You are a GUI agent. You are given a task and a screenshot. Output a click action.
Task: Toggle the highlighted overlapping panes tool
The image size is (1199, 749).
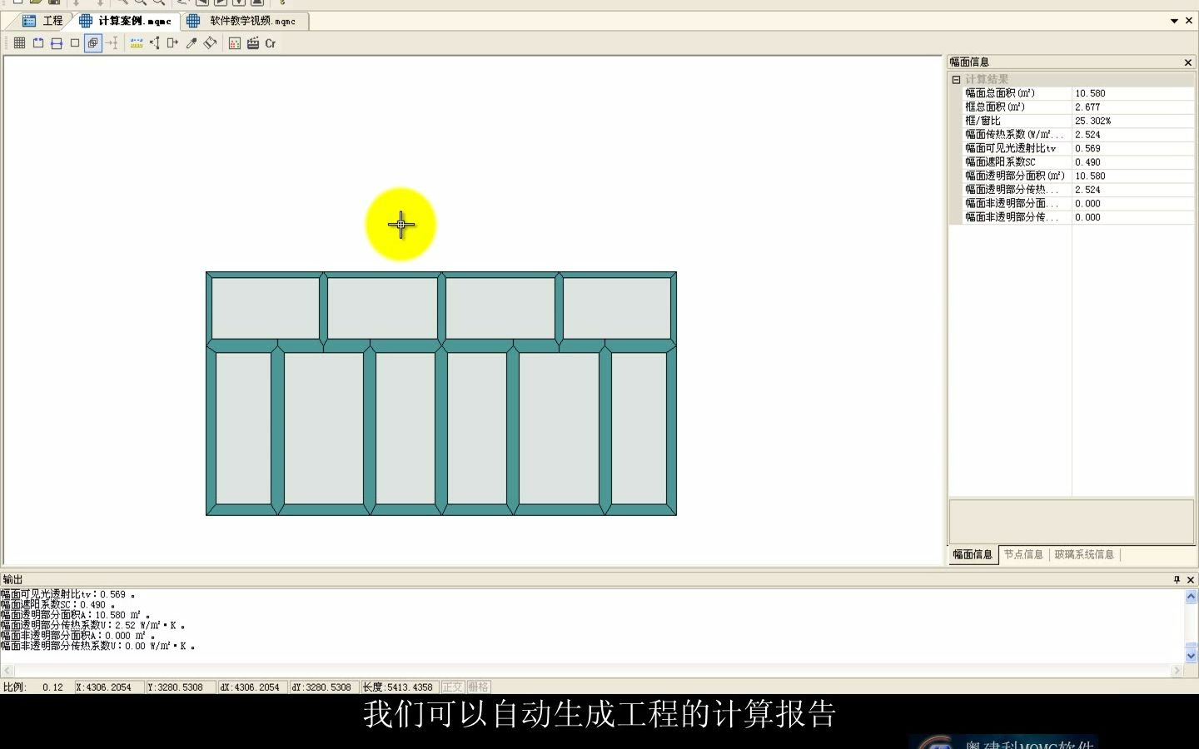[x=93, y=43]
